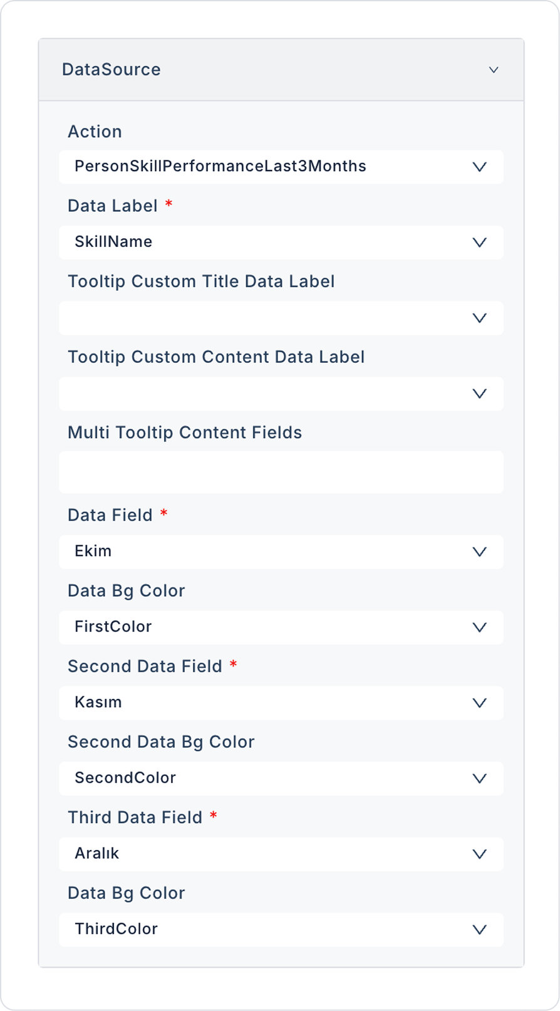560x1011 pixels.
Task: Click the Multi Tooltip Content Fields input
Action: point(281,472)
